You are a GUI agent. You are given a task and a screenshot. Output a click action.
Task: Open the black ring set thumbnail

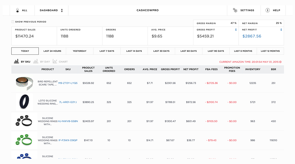click(x=24, y=121)
